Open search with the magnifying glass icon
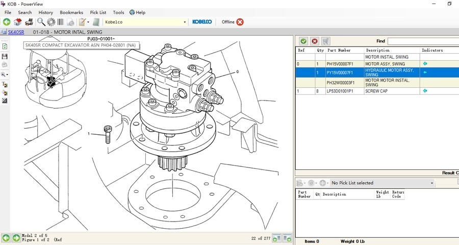The width and height of the screenshot is (459, 245). tap(41, 22)
